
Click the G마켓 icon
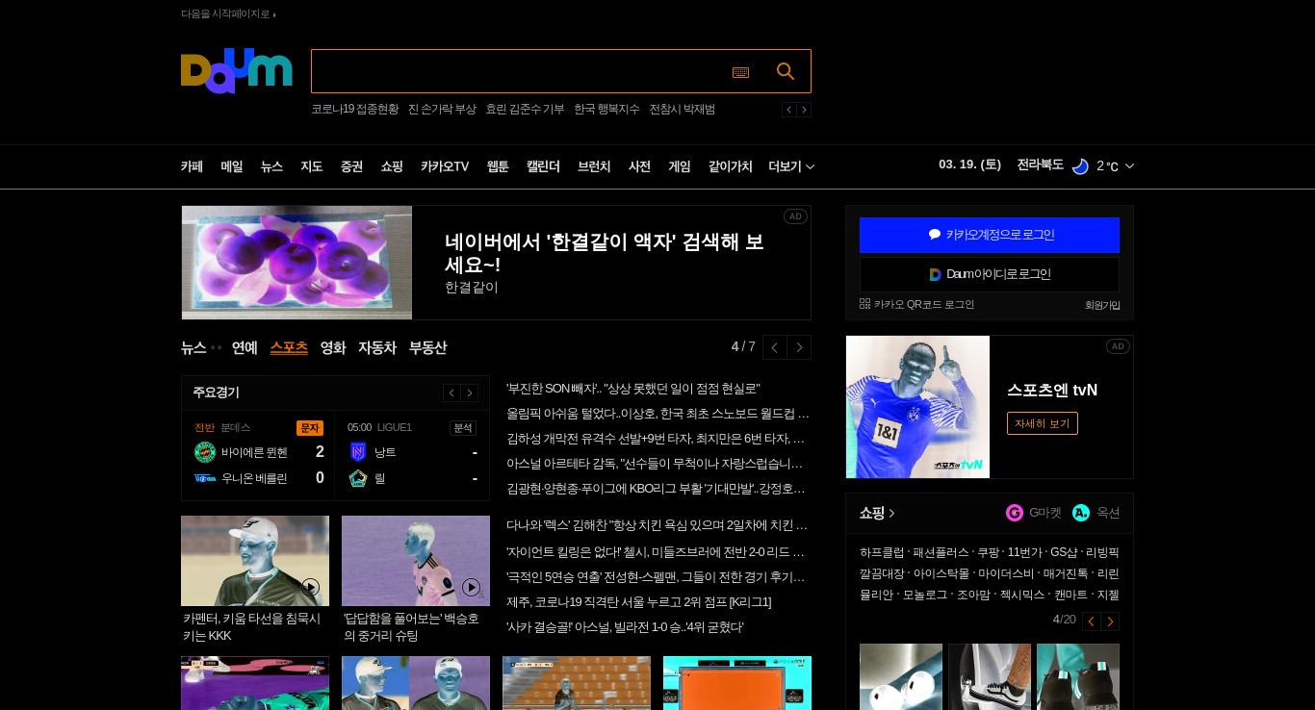point(1015,513)
